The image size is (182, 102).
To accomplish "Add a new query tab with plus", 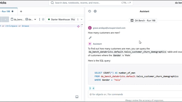I will click(21, 11).
